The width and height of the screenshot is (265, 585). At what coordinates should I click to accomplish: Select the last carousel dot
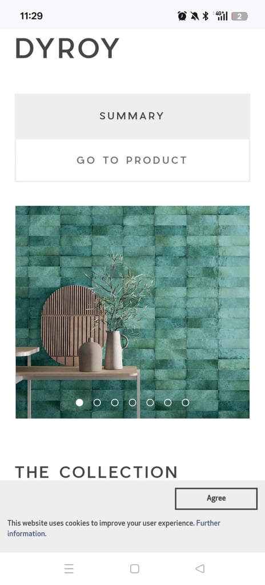pyautogui.click(x=186, y=403)
